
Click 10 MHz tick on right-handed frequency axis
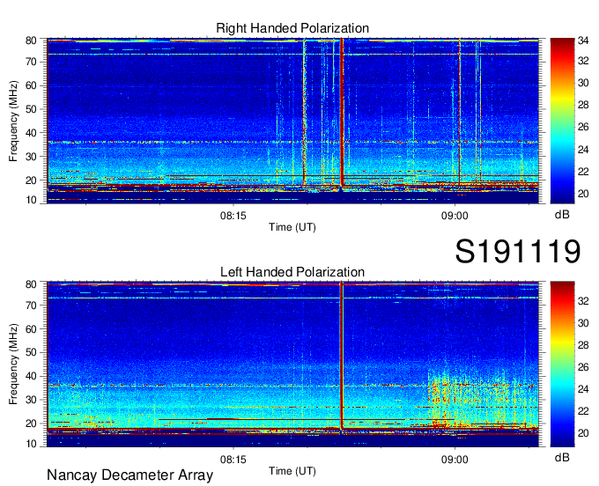31,200
